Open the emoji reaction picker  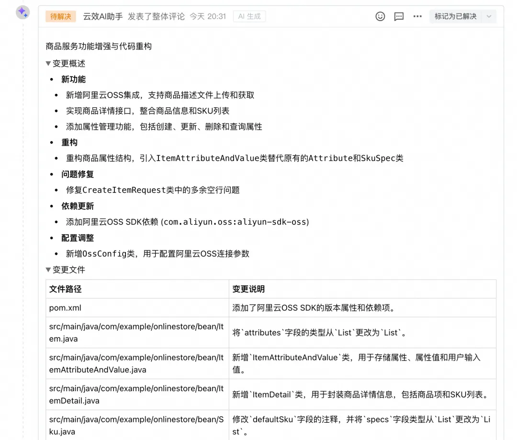pos(380,16)
